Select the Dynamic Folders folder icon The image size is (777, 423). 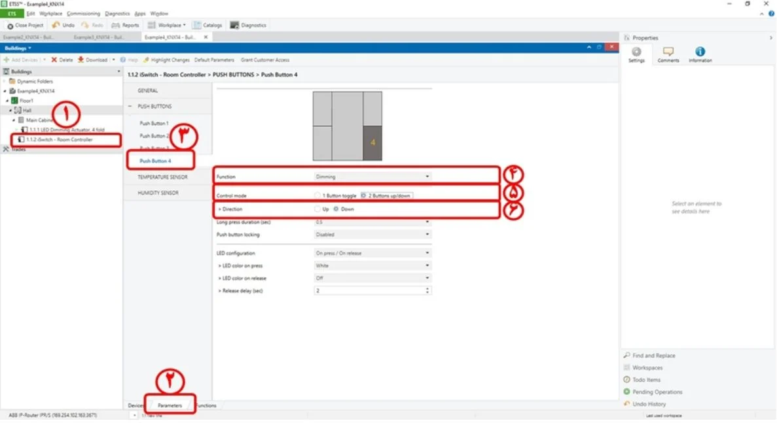(x=12, y=81)
